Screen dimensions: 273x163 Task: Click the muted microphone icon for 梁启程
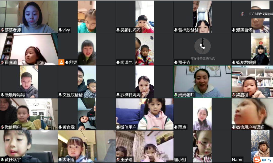234,95
